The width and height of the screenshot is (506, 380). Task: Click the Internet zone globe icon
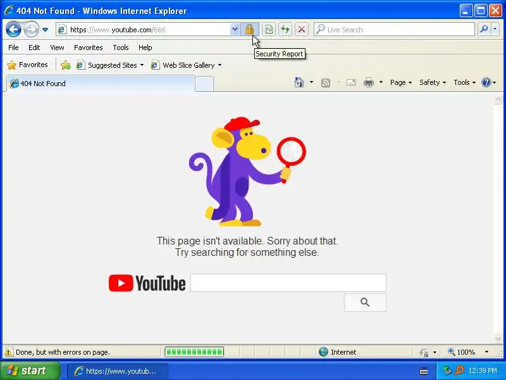pos(323,352)
